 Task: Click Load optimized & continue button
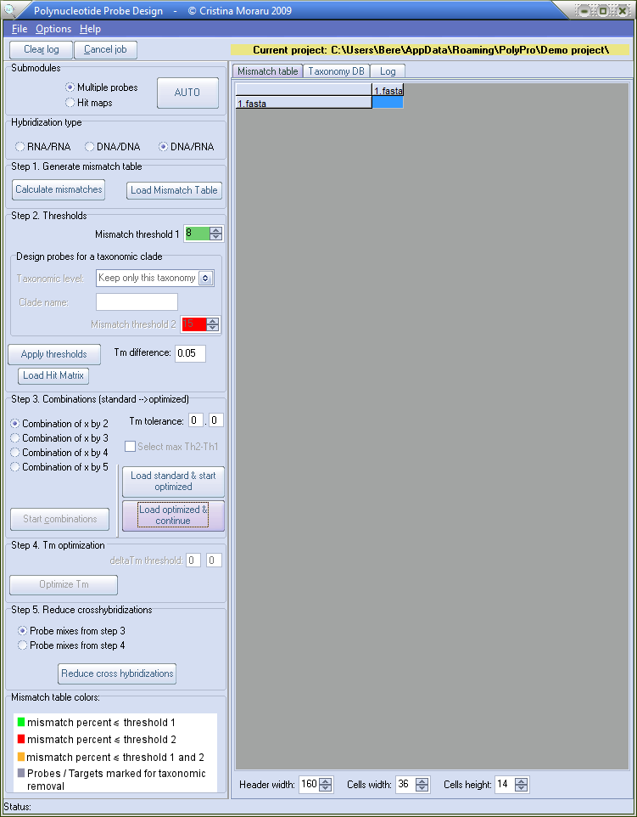(x=173, y=516)
